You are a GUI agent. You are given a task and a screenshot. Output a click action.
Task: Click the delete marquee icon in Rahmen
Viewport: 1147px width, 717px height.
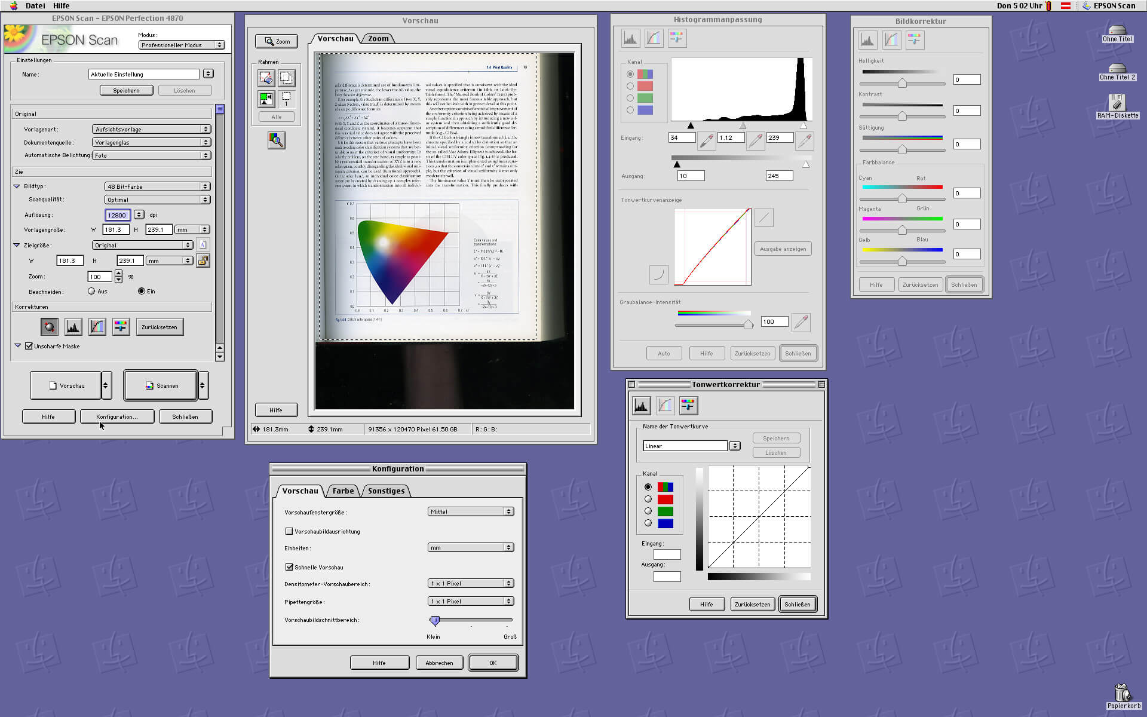(x=266, y=78)
